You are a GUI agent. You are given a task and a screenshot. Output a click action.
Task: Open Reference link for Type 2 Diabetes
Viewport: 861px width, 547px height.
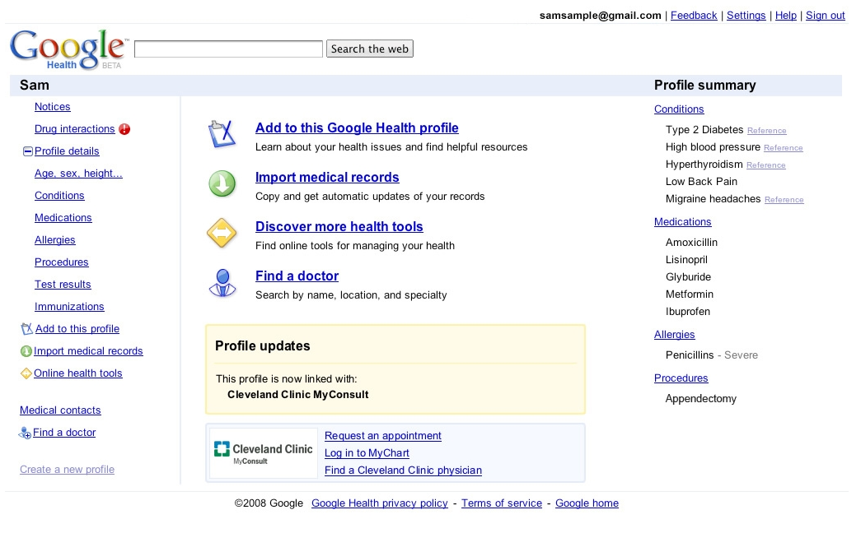(x=766, y=131)
